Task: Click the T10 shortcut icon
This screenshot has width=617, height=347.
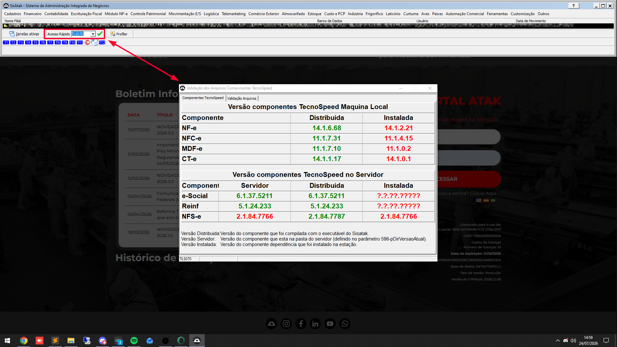Action: tap(72, 42)
